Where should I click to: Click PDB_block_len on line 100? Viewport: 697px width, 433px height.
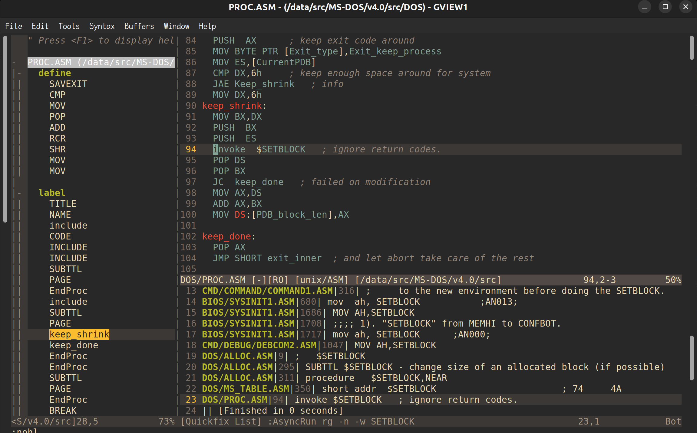[x=292, y=215]
